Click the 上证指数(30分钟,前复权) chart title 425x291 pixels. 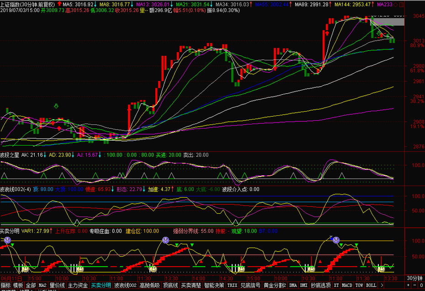coord(27,4)
